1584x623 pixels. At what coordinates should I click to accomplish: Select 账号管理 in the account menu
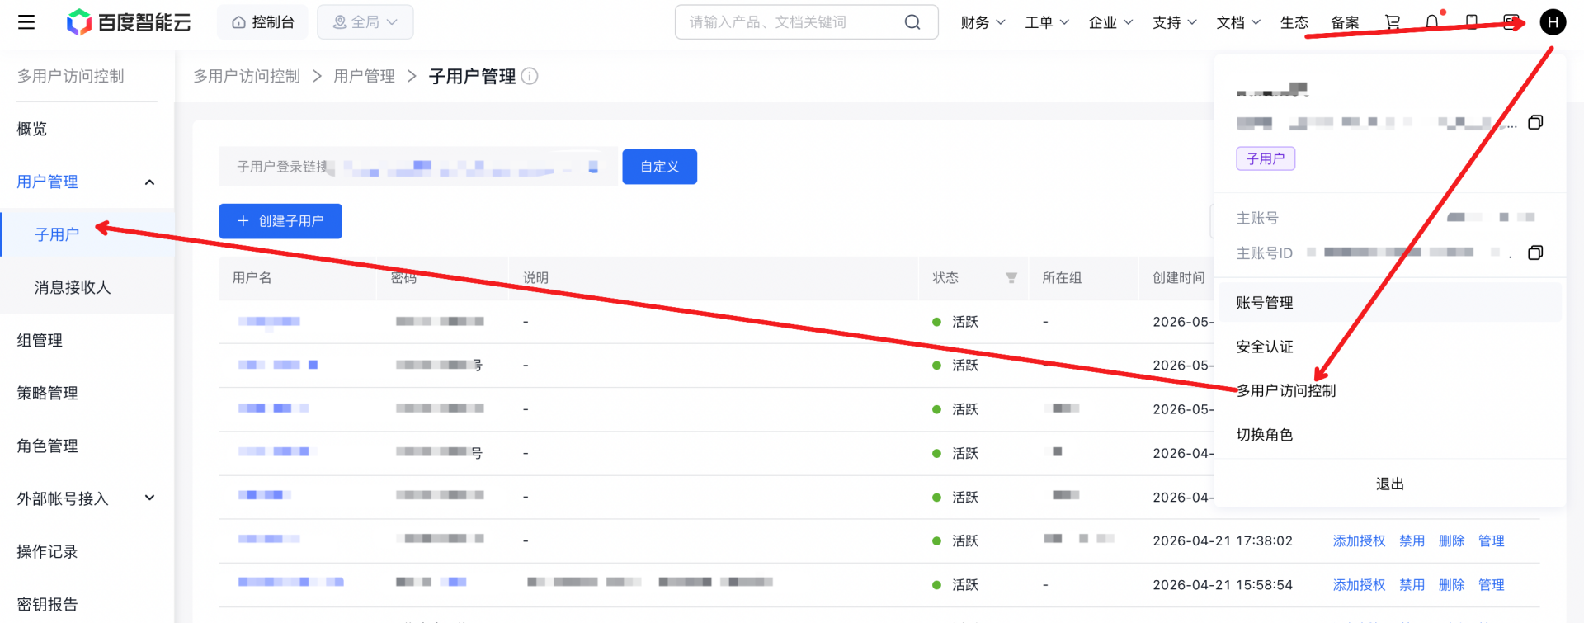pos(1389,303)
